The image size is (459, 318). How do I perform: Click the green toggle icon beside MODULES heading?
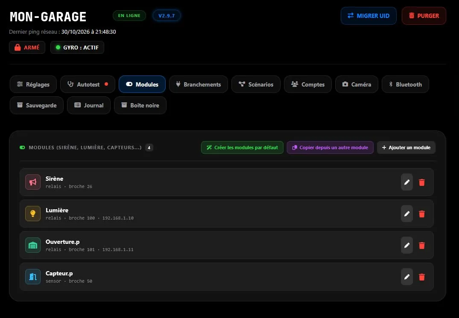(x=22, y=147)
